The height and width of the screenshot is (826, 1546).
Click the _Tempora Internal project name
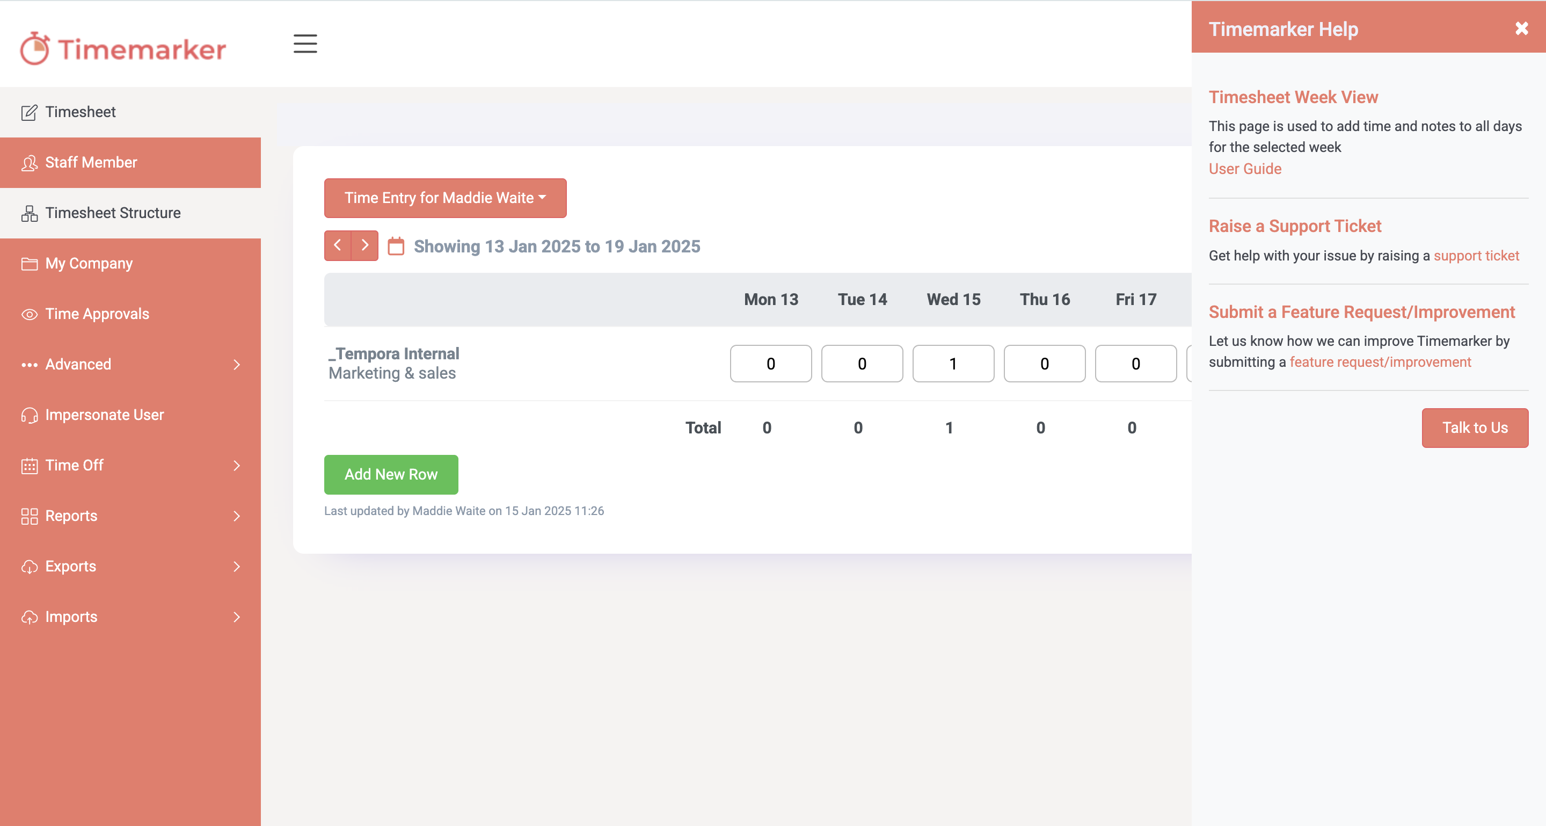pos(393,353)
